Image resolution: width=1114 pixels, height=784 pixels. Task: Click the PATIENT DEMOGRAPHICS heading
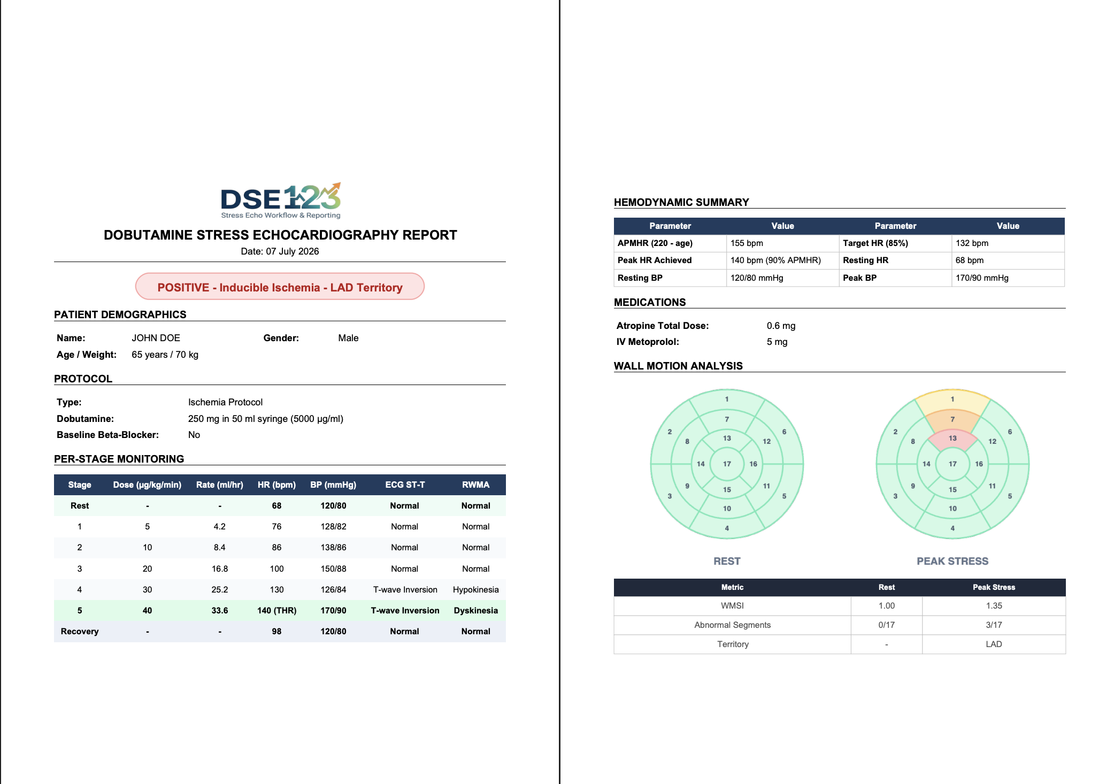point(120,314)
